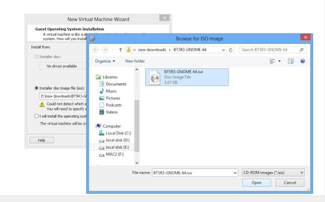
Task: Click the Open button
Action: point(256,183)
